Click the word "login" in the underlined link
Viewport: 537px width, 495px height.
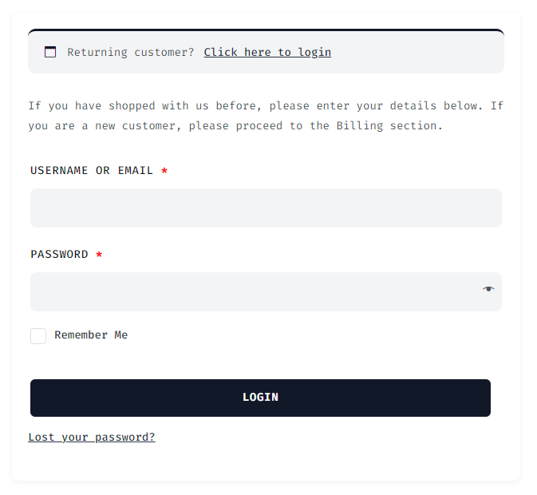(314, 53)
